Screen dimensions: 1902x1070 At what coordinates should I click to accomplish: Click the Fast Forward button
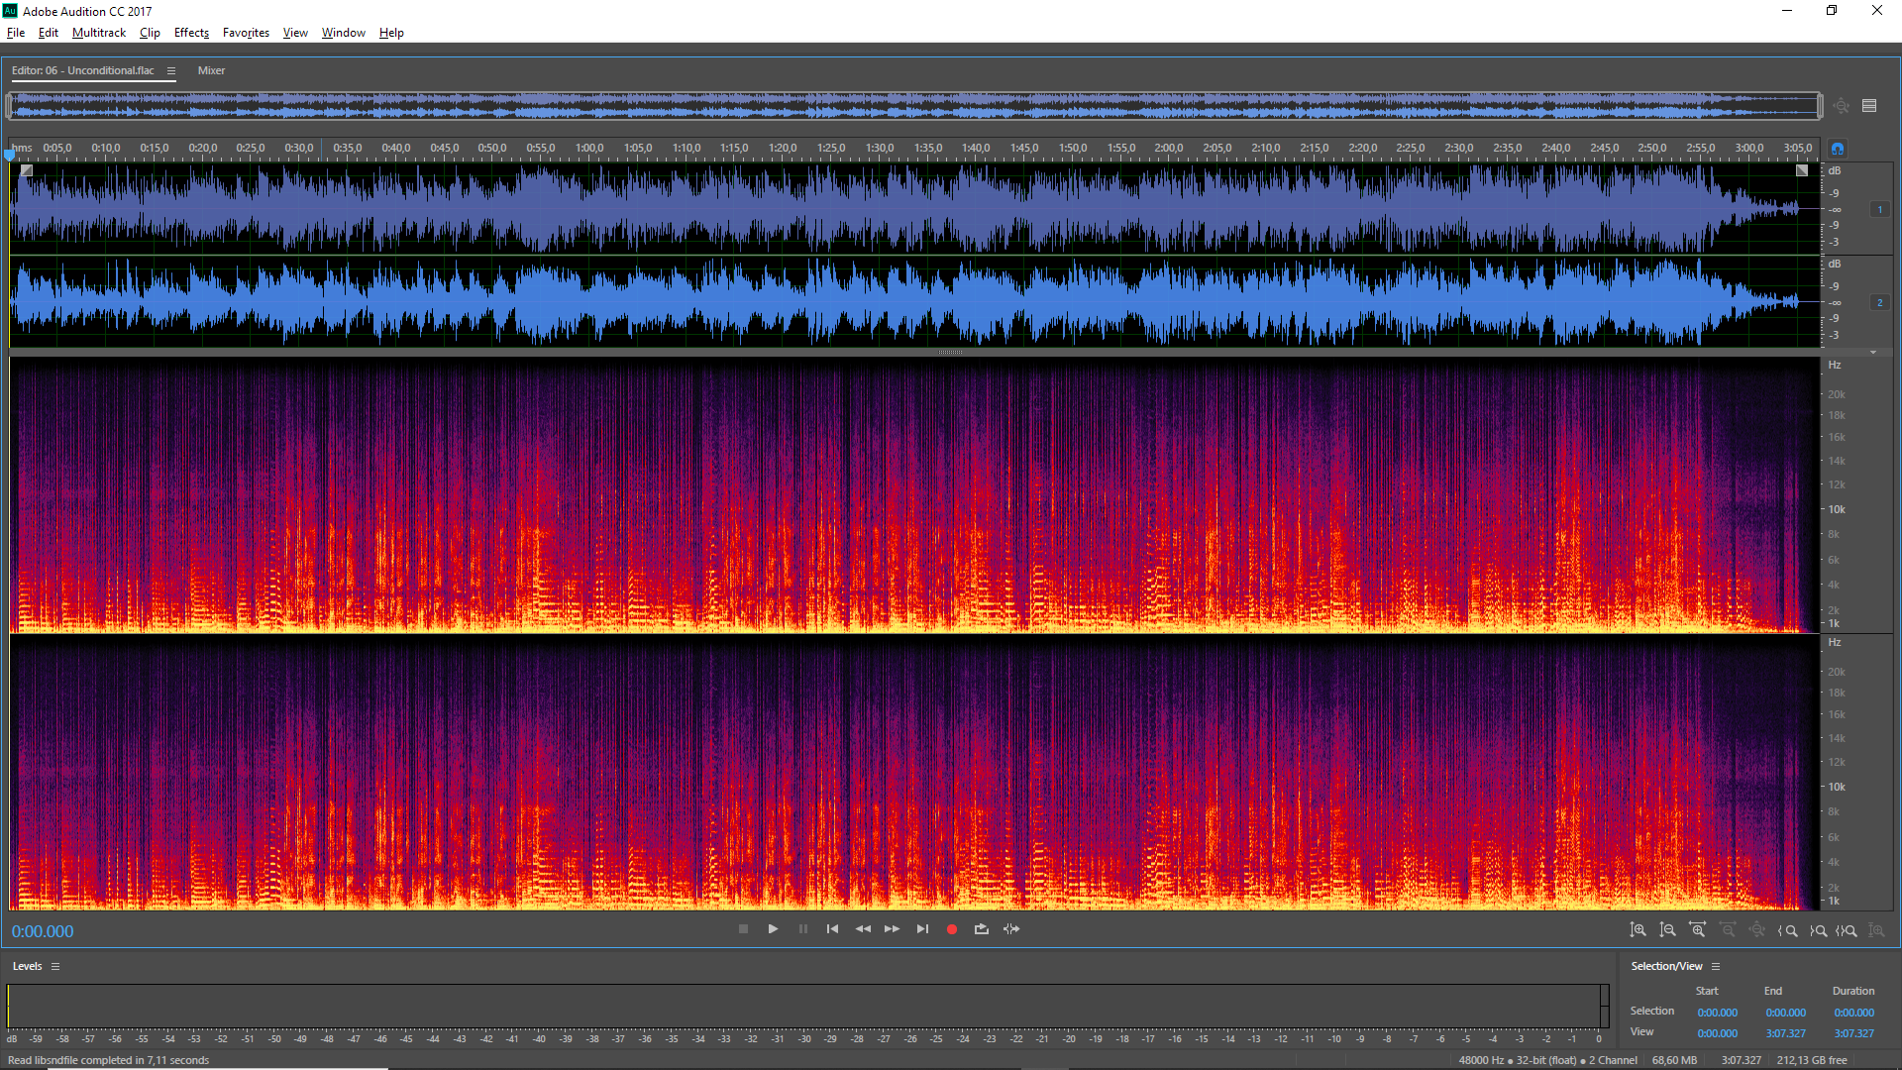tap(892, 929)
